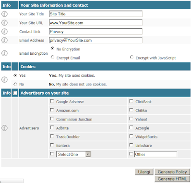
Task: Check the Kontera checkbox
Action: (52, 145)
